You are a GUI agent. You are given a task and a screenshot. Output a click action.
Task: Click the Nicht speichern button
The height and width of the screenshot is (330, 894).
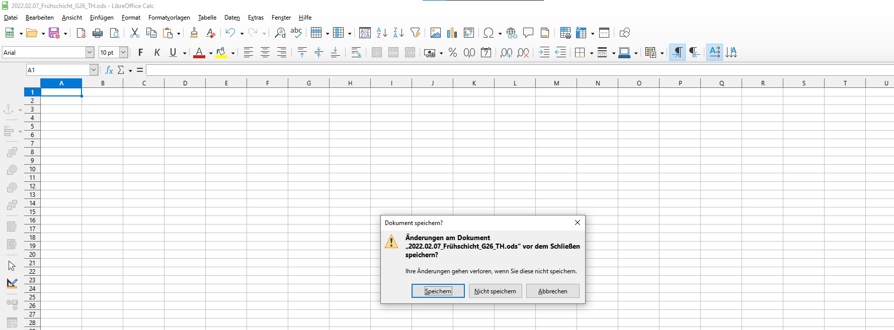tap(495, 291)
